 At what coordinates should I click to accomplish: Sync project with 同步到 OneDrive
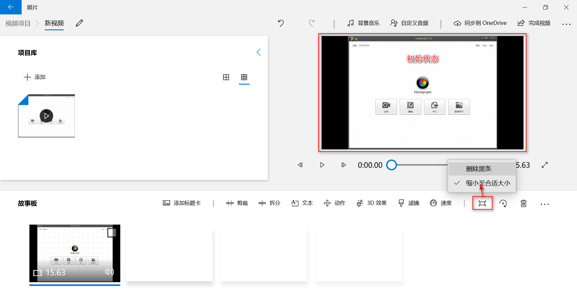(x=480, y=23)
